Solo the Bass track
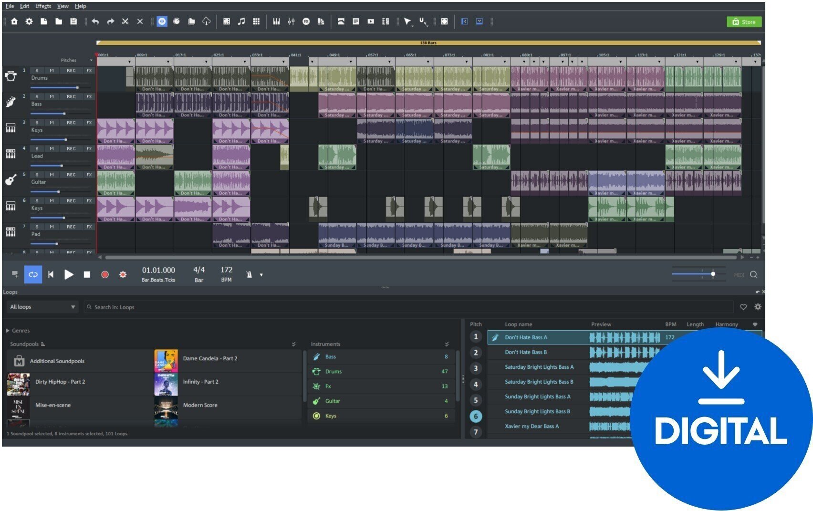 [x=37, y=97]
